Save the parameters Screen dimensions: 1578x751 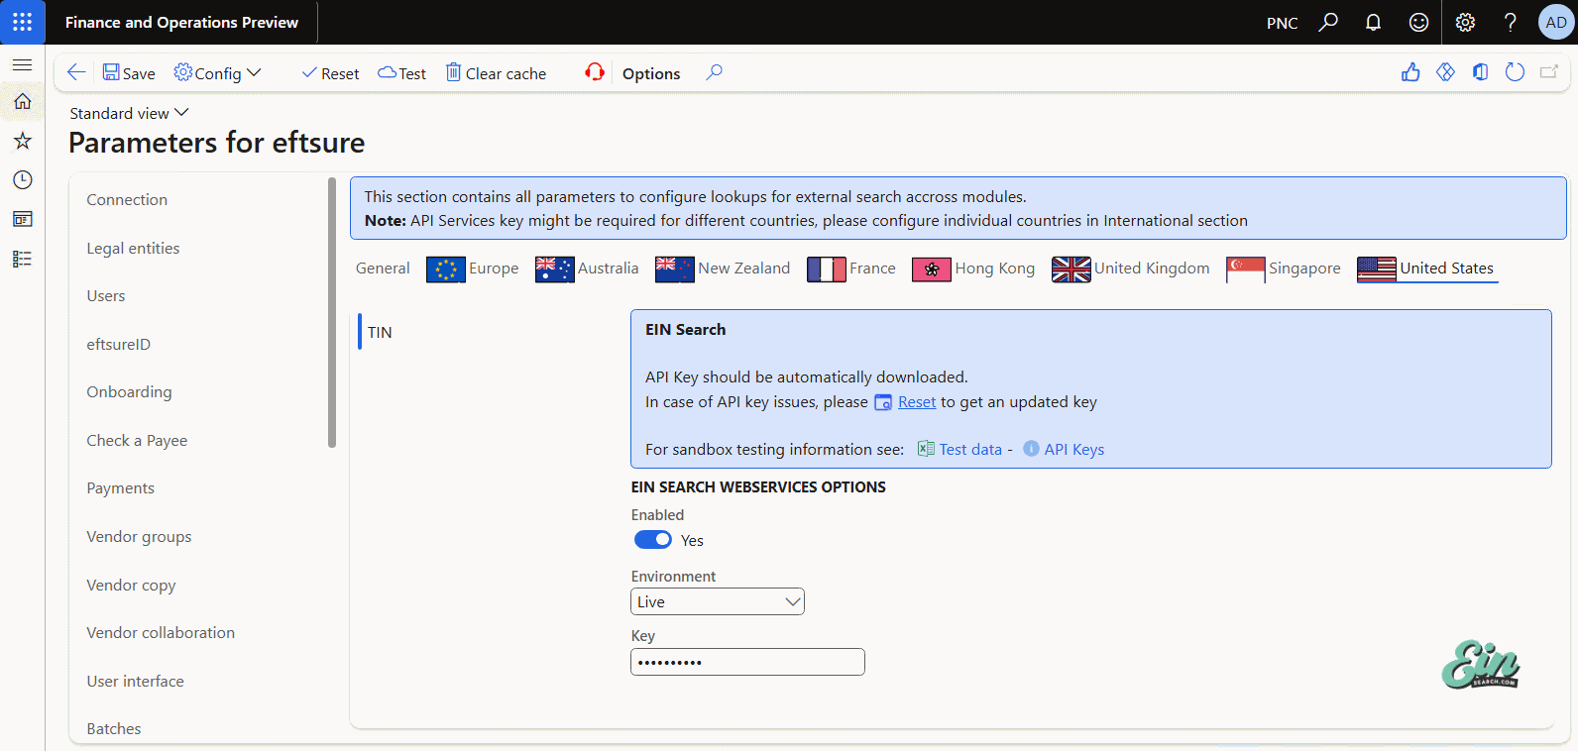129,73
